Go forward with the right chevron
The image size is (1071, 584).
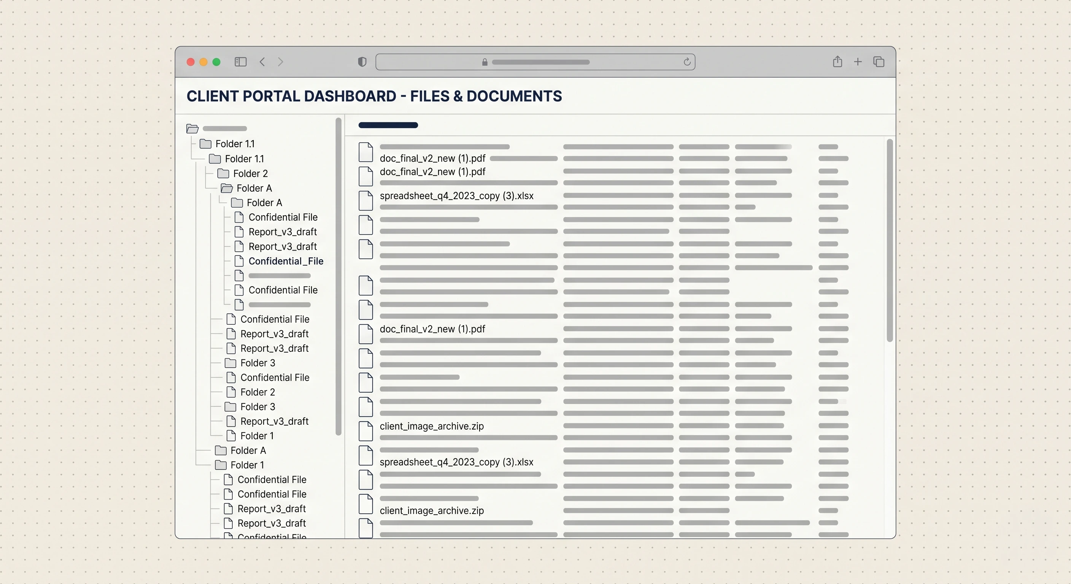[281, 62]
